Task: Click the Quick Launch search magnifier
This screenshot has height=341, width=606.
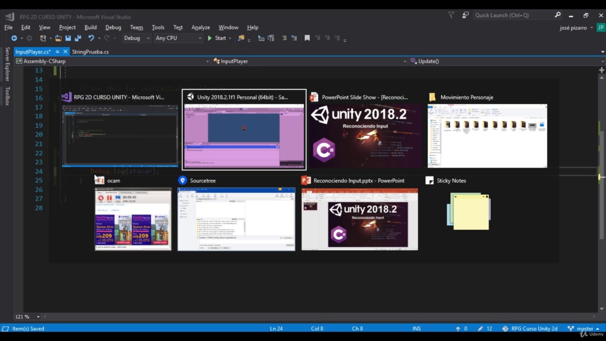Action: pyautogui.click(x=558, y=15)
